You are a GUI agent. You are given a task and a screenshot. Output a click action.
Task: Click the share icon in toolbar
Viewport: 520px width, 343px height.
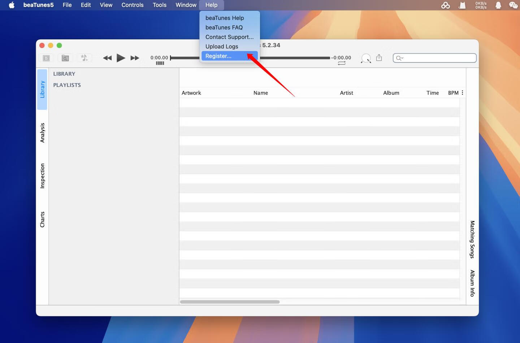[379, 57]
